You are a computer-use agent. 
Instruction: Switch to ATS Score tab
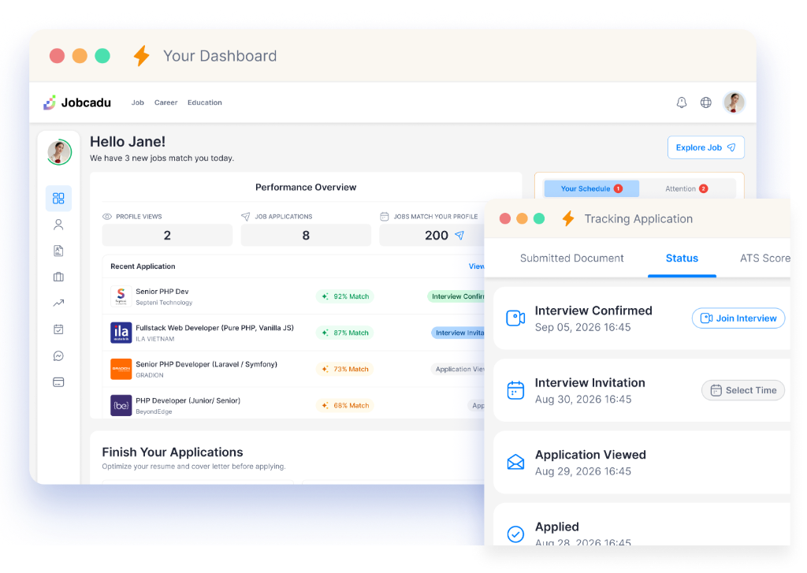764,258
